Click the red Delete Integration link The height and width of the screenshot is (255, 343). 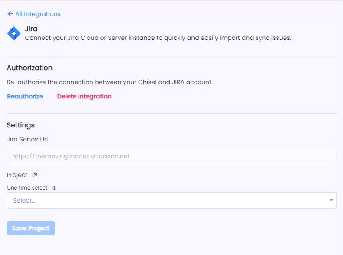[x=84, y=96]
